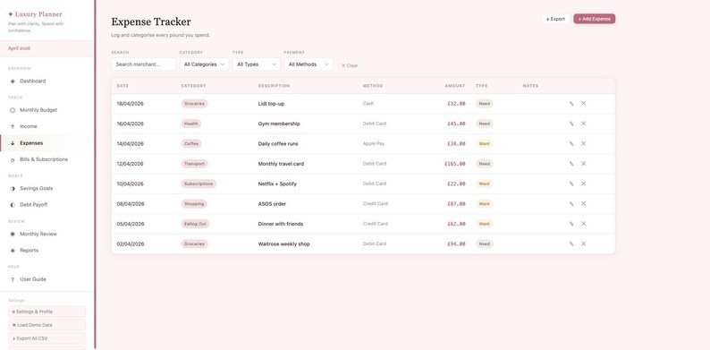
Task: Delete the Netflix + Spotify expense
Action: (x=584, y=184)
